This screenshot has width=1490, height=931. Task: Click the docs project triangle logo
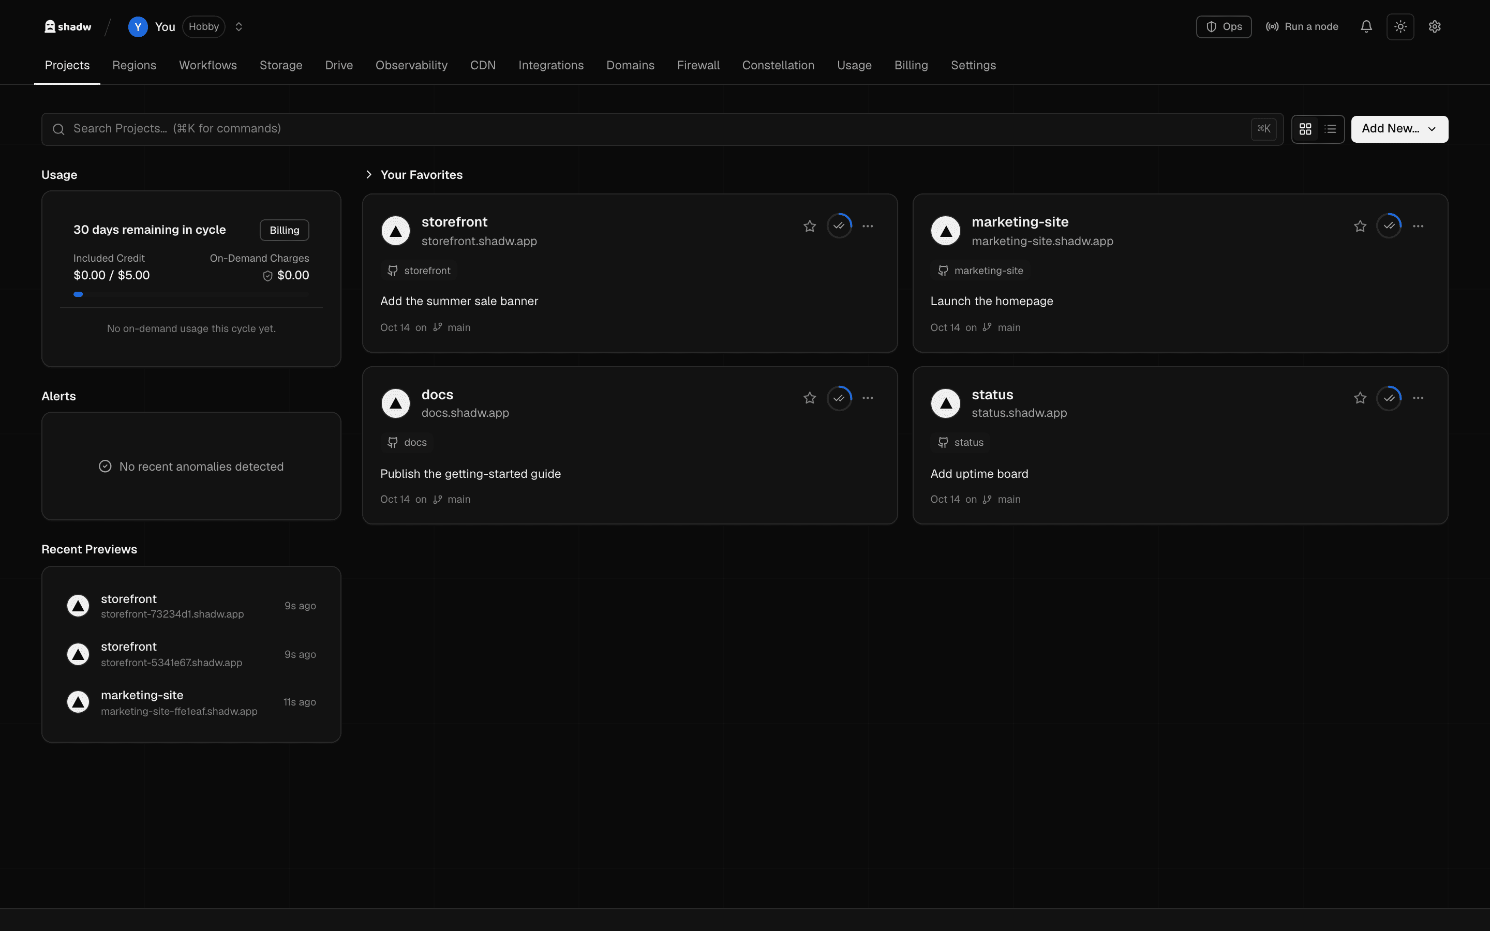pyautogui.click(x=395, y=403)
